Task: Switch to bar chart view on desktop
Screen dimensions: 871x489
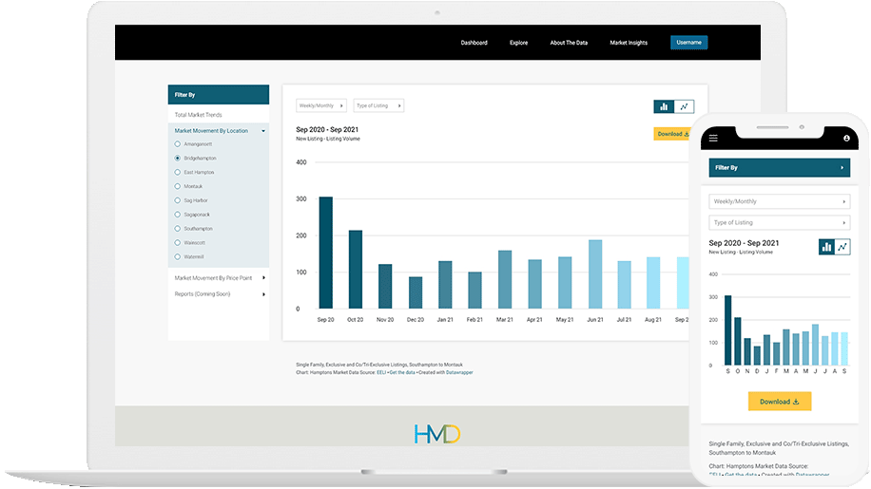Action: click(x=665, y=107)
